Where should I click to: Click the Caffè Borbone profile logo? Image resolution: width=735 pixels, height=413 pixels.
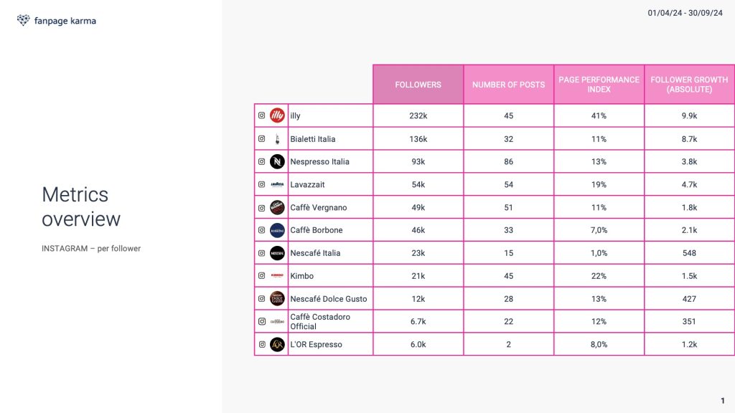point(277,230)
